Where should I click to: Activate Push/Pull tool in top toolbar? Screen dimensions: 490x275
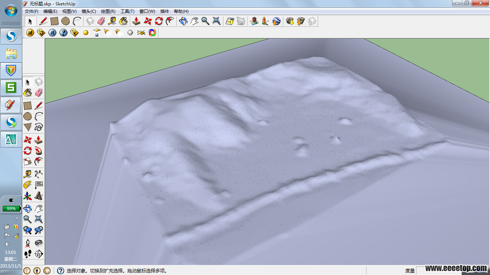(136, 21)
